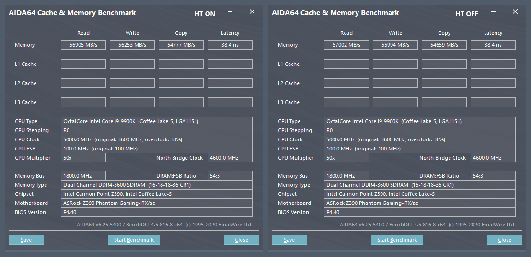Close HT OFF window via title X

(515, 11)
